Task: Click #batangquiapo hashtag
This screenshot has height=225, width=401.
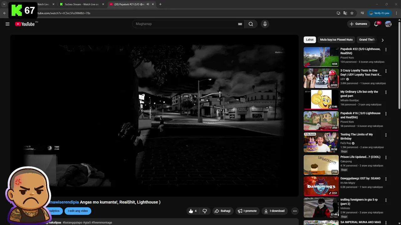Action: [72, 222]
